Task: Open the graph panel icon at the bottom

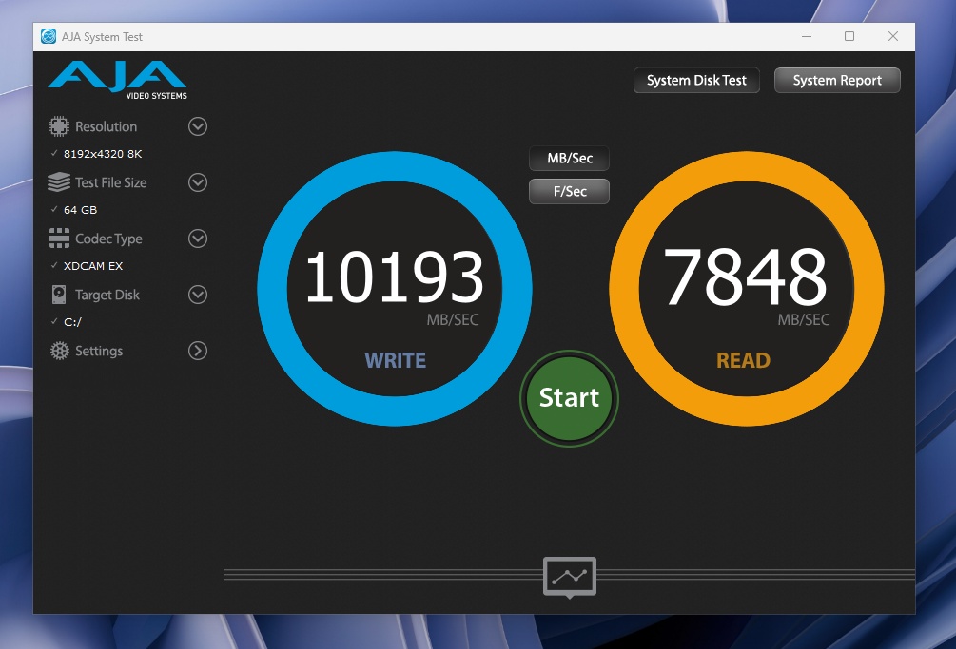Action: point(570,577)
